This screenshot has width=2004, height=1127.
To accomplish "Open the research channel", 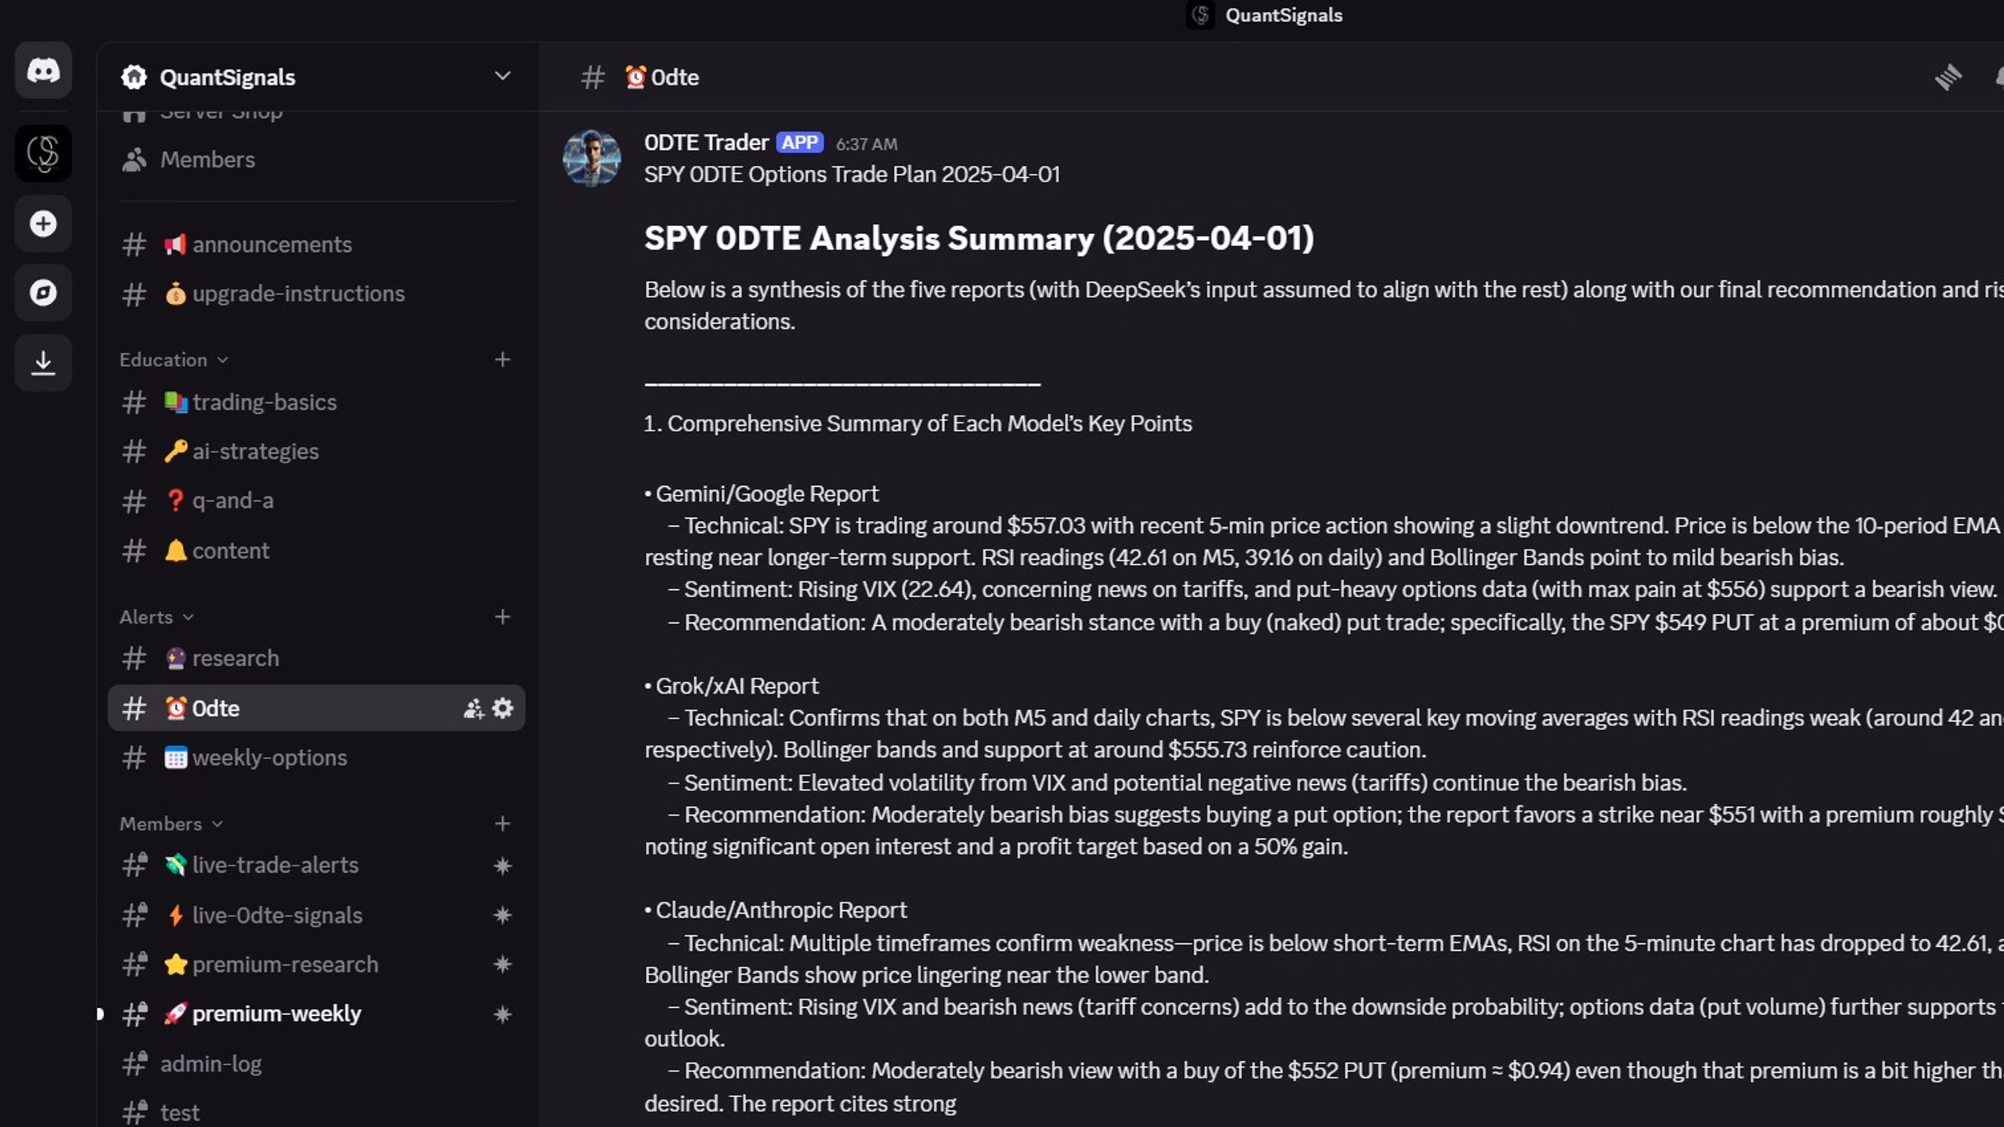I will click(x=316, y=658).
